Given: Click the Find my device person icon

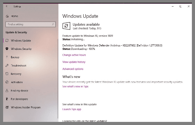Looking at the screenshot, I should (x=7, y=90).
